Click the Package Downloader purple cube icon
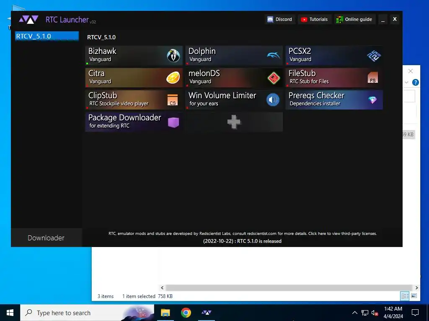This screenshot has height=321, width=429. click(173, 122)
